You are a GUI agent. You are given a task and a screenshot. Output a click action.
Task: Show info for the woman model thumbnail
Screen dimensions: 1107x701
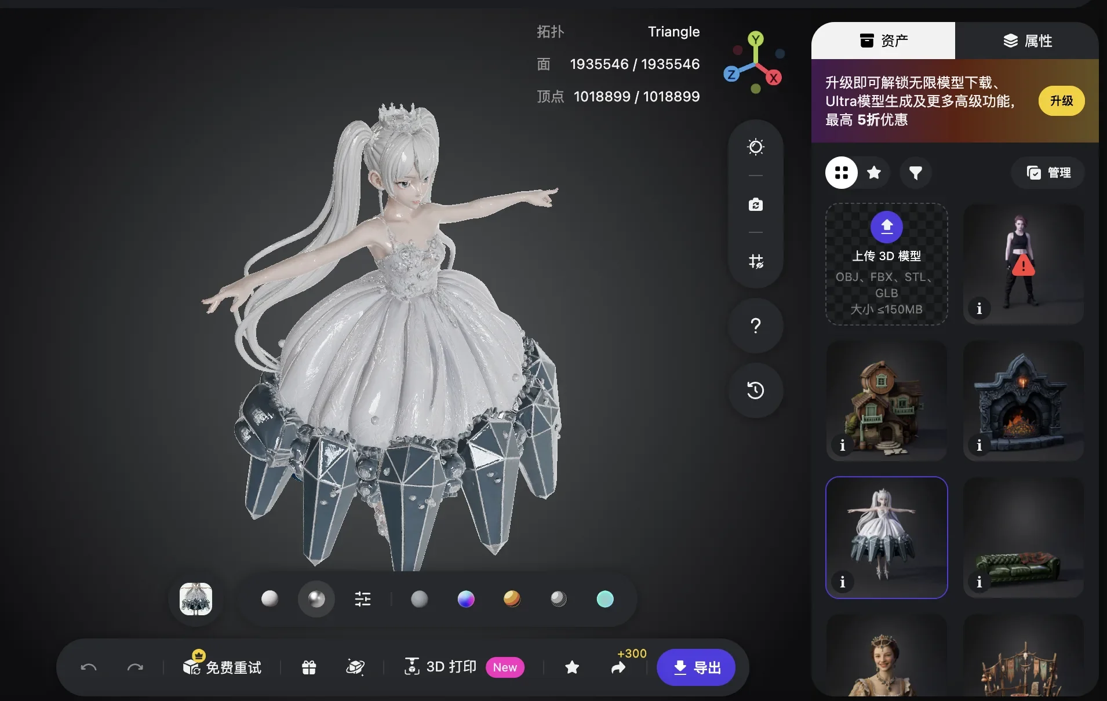[x=979, y=309]
